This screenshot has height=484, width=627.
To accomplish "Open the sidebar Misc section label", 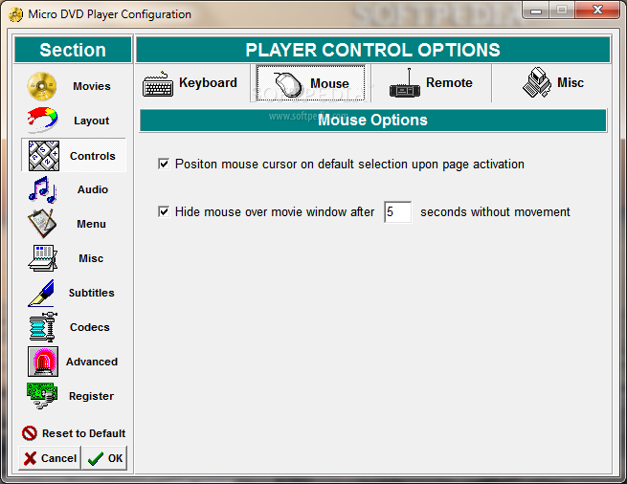I will pyautogui.click(x=91, y=258).
